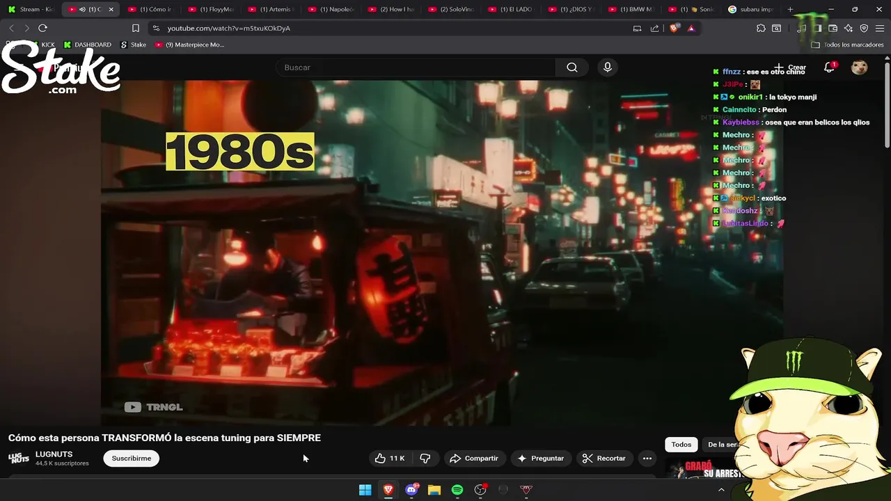Click the share icon in the address bar
Viewport: 891px width, 501px height.
[x=654, y=28]
